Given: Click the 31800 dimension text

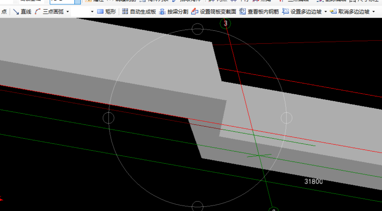Looking at the screenshot, I should pyautogui.click(x=314, y=181).
